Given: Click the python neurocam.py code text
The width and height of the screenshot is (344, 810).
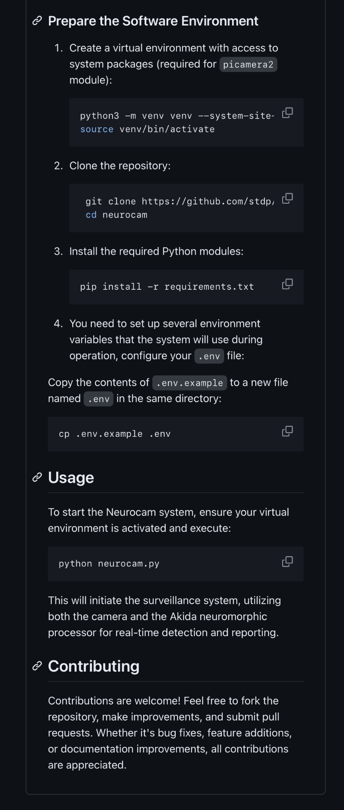Looking at the screenshot, I should (109, 564).
